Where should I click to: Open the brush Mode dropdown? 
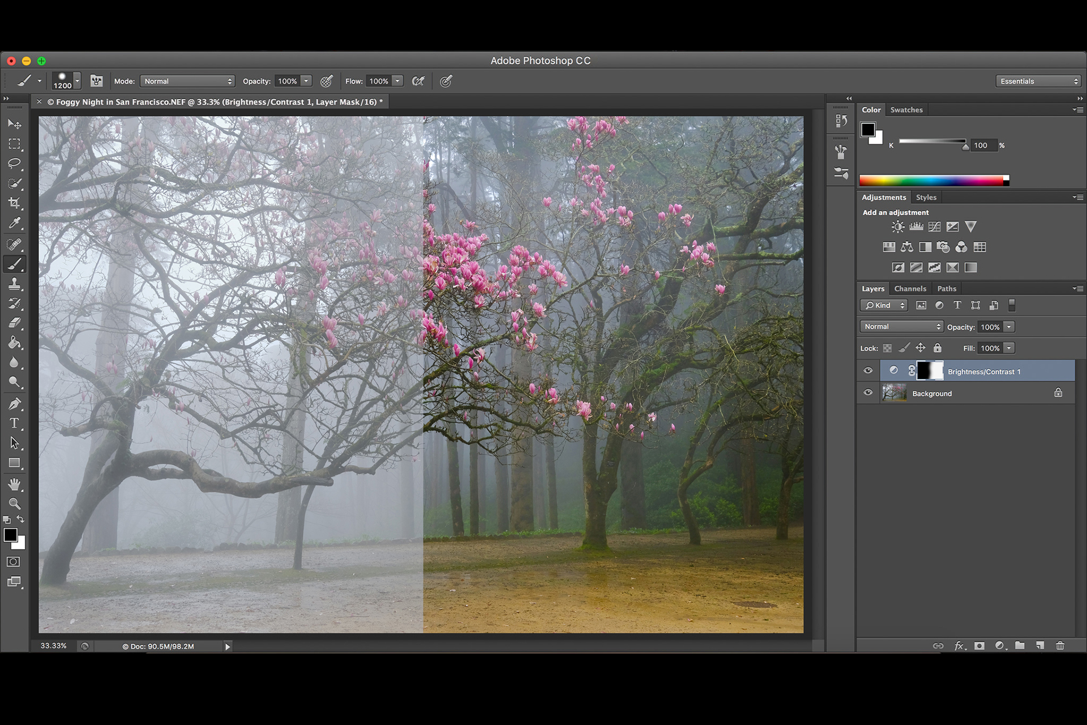tap(187, 81)
